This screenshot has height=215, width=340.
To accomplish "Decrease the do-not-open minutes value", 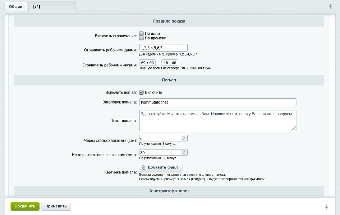I will (184, 154).
